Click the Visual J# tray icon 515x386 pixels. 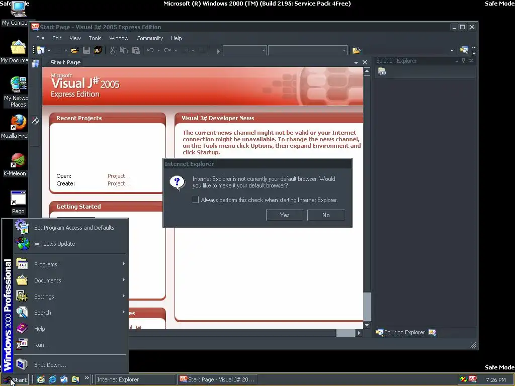473,379
